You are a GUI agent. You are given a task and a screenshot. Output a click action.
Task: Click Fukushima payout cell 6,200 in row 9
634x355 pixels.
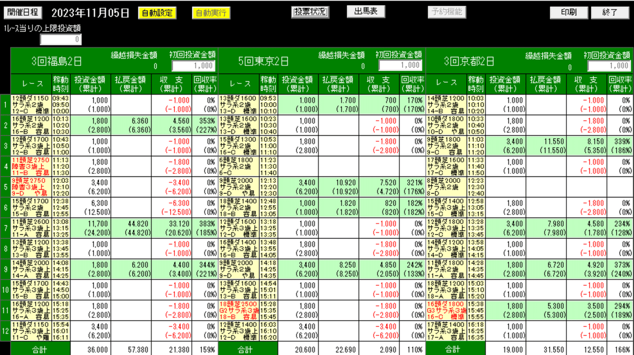130,268
